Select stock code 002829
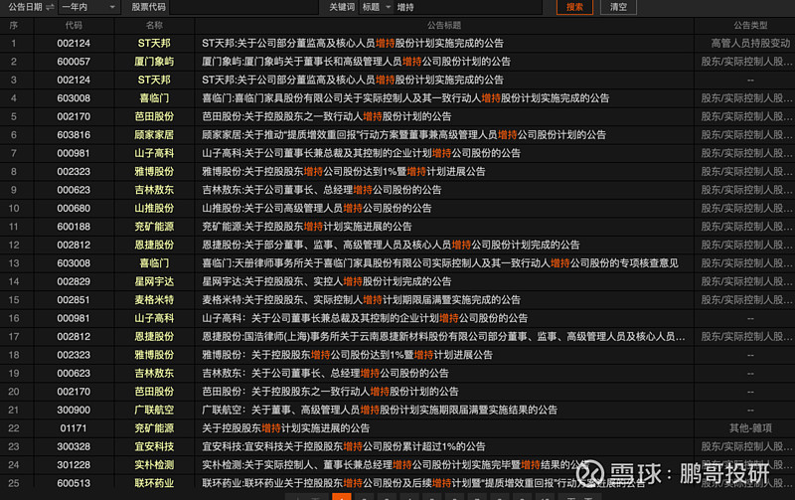The image size is (795, 500). coord(74,281)
